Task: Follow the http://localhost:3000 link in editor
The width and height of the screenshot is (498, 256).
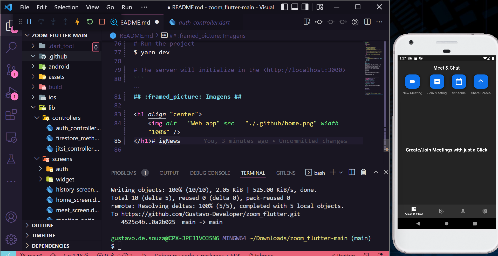Action: coord(304,70)
